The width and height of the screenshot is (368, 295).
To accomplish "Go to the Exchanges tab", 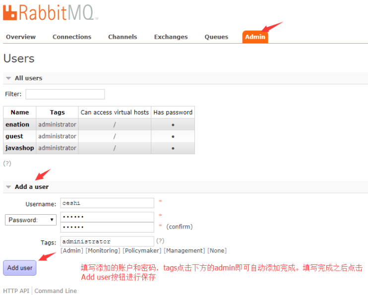I will 171,37.
